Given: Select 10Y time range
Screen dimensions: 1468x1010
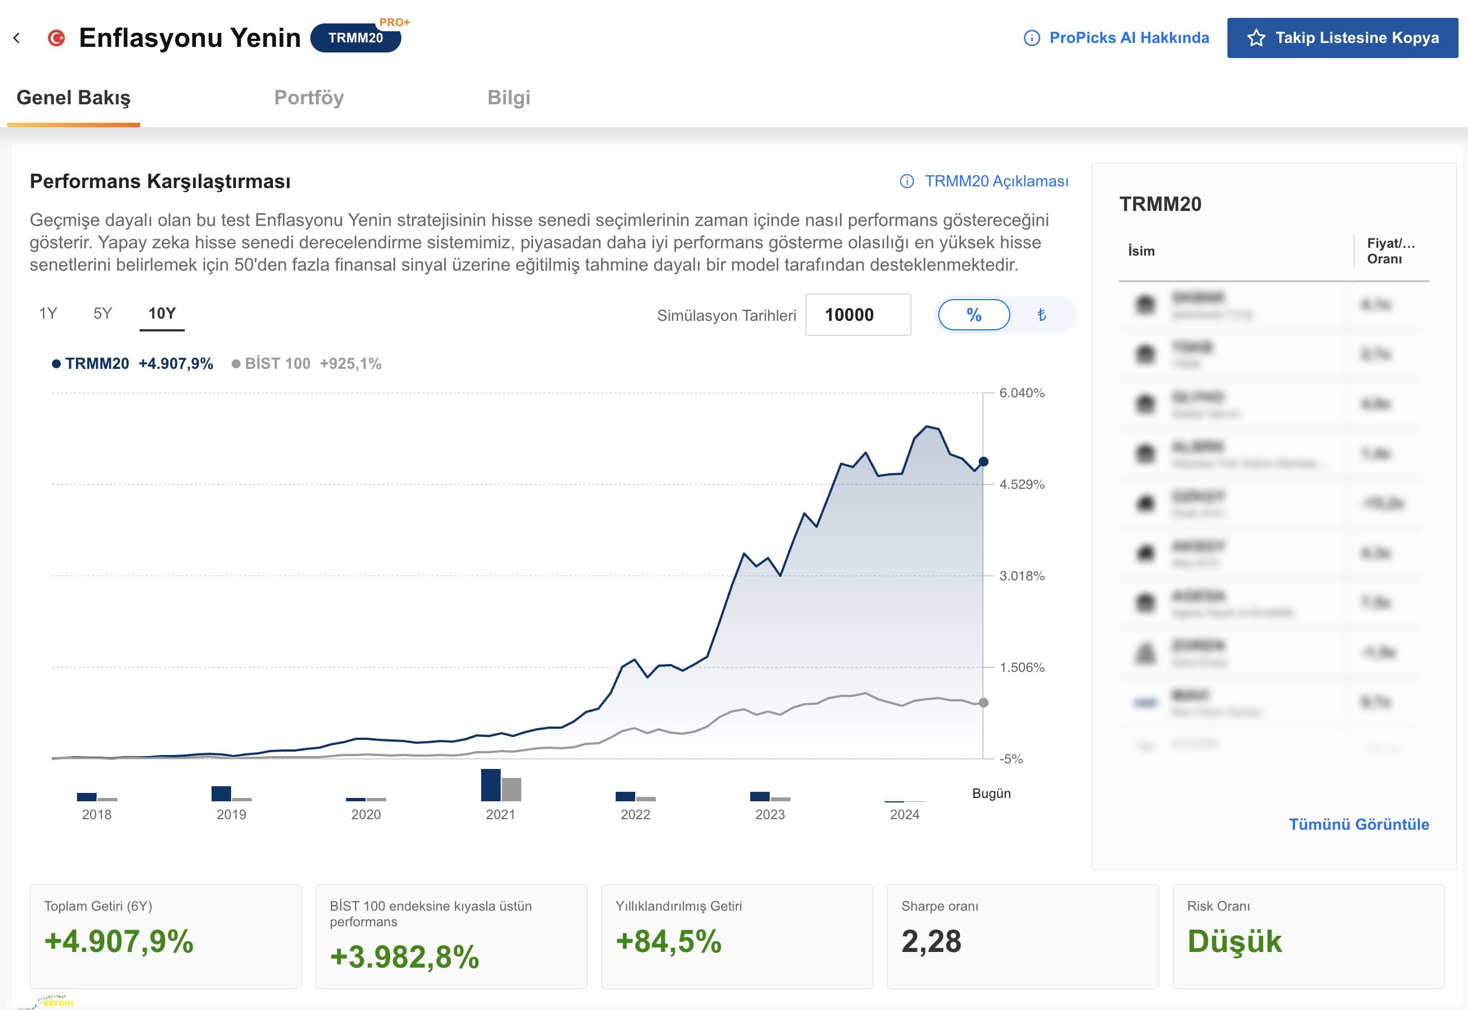Looking at the screenshot, I should click(x=162, y=313).
